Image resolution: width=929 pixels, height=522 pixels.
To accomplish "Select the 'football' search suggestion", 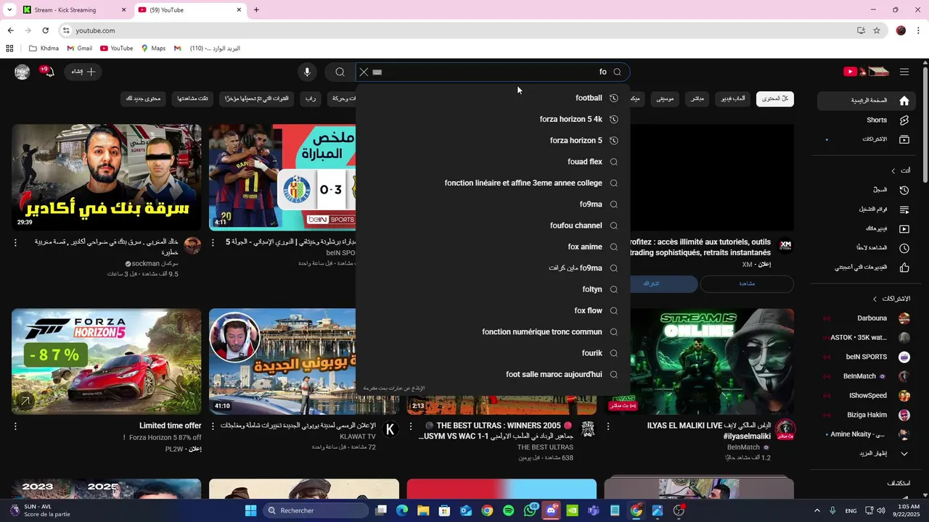I will tap(493, 98).
